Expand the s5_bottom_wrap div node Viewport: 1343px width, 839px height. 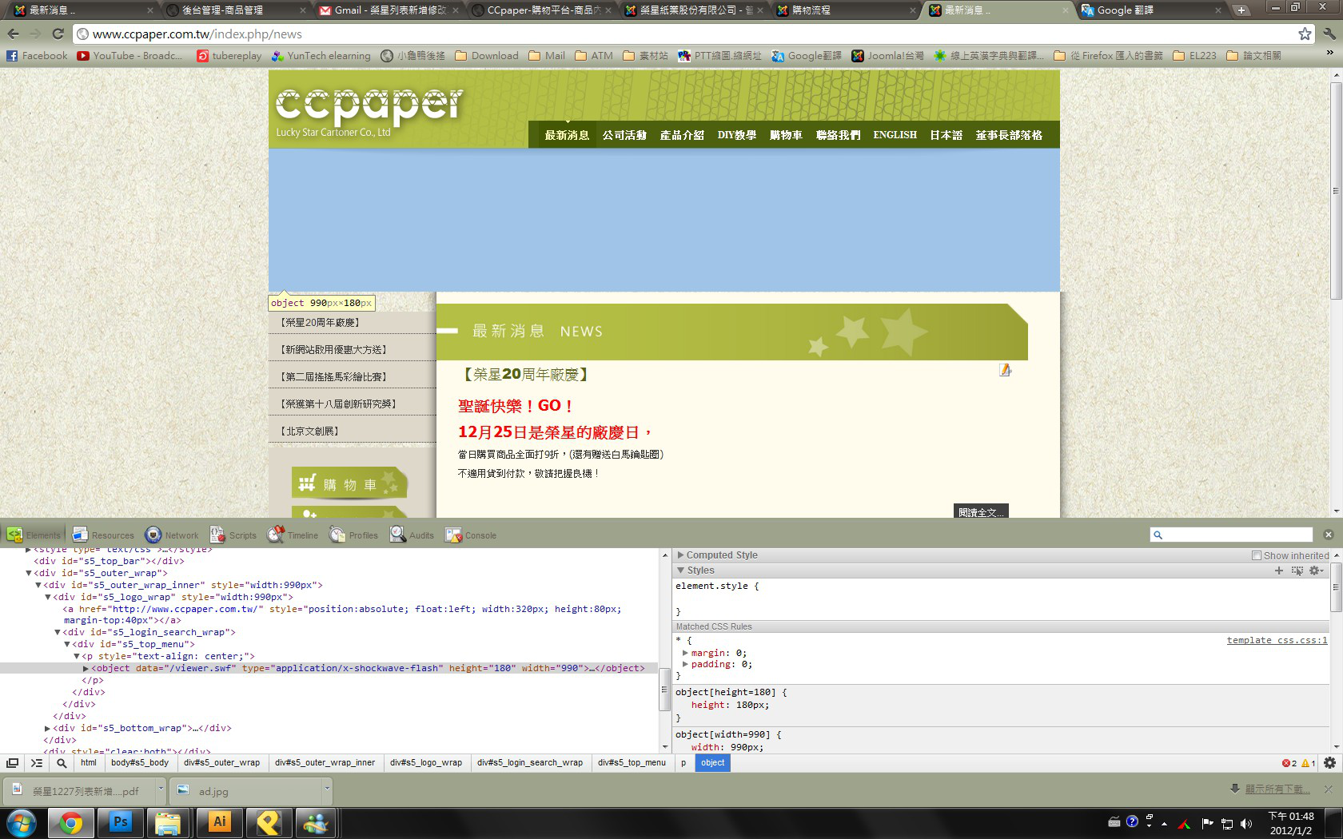tap(48, 729)
